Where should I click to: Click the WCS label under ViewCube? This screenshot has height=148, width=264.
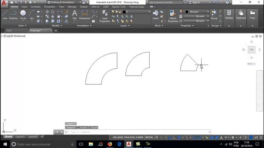(x=251, y=64)
